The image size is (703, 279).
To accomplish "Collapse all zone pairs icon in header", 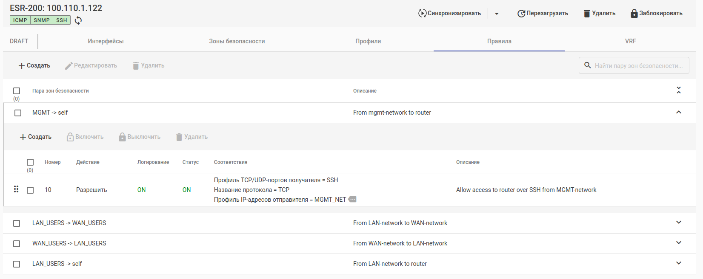I will pos(679,90).
